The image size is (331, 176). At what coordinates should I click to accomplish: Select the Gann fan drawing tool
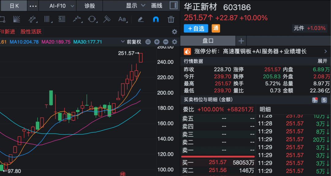click(x=17, y=19)
